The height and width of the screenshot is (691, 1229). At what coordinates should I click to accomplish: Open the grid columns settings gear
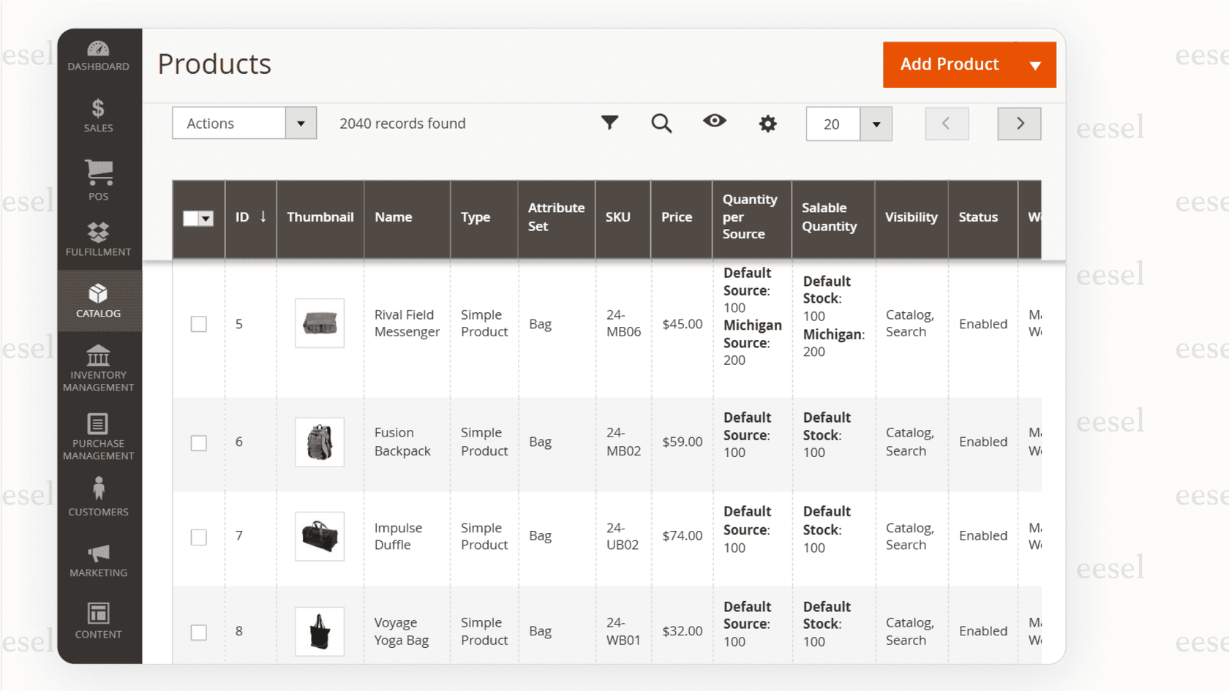tap(767, 123)
